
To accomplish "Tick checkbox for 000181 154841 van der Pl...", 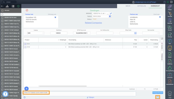I will pyautogui.click(x=2, y=46).
